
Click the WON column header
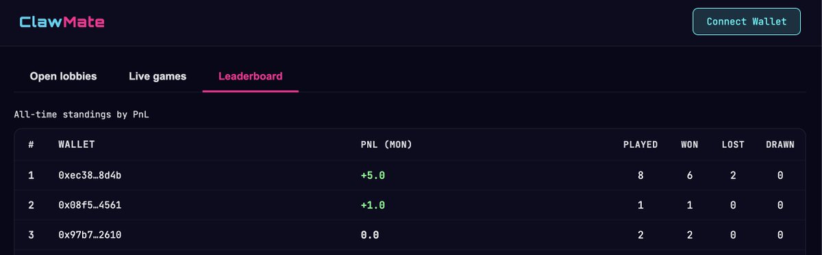pyautogui.click(x=690, y=145)
